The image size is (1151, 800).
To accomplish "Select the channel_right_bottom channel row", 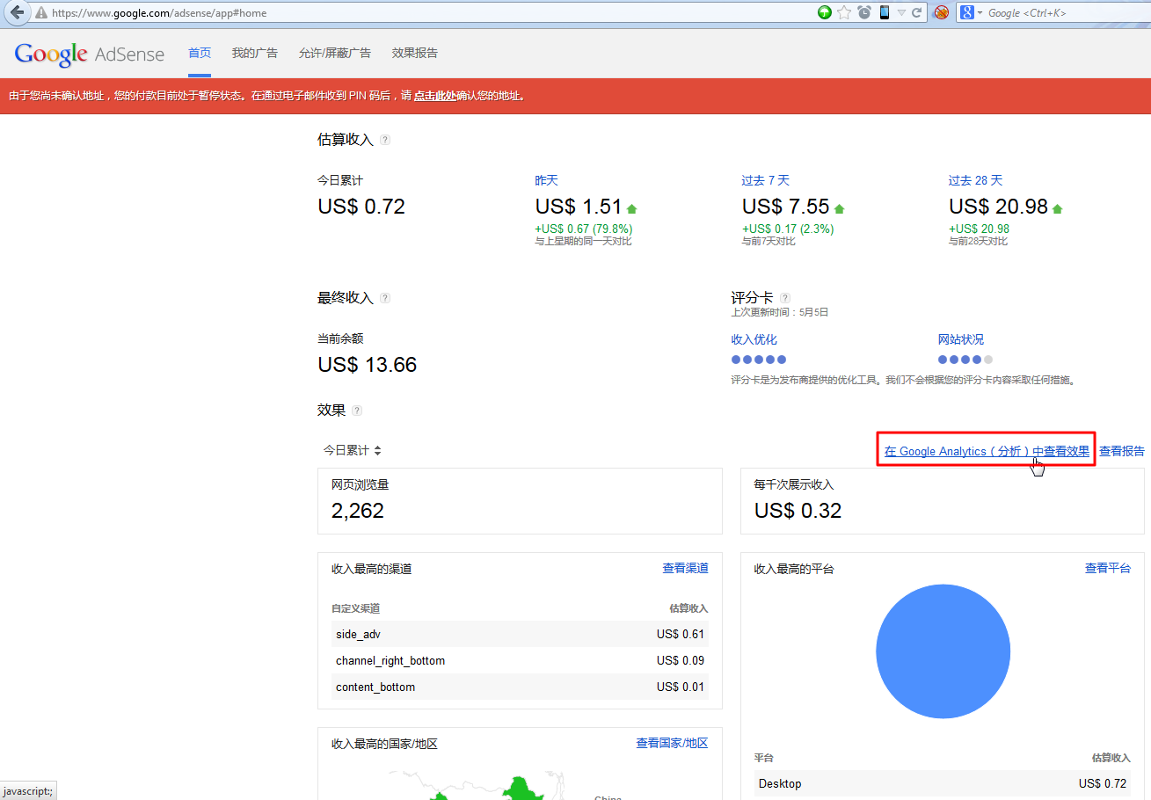I will [520, 660].
